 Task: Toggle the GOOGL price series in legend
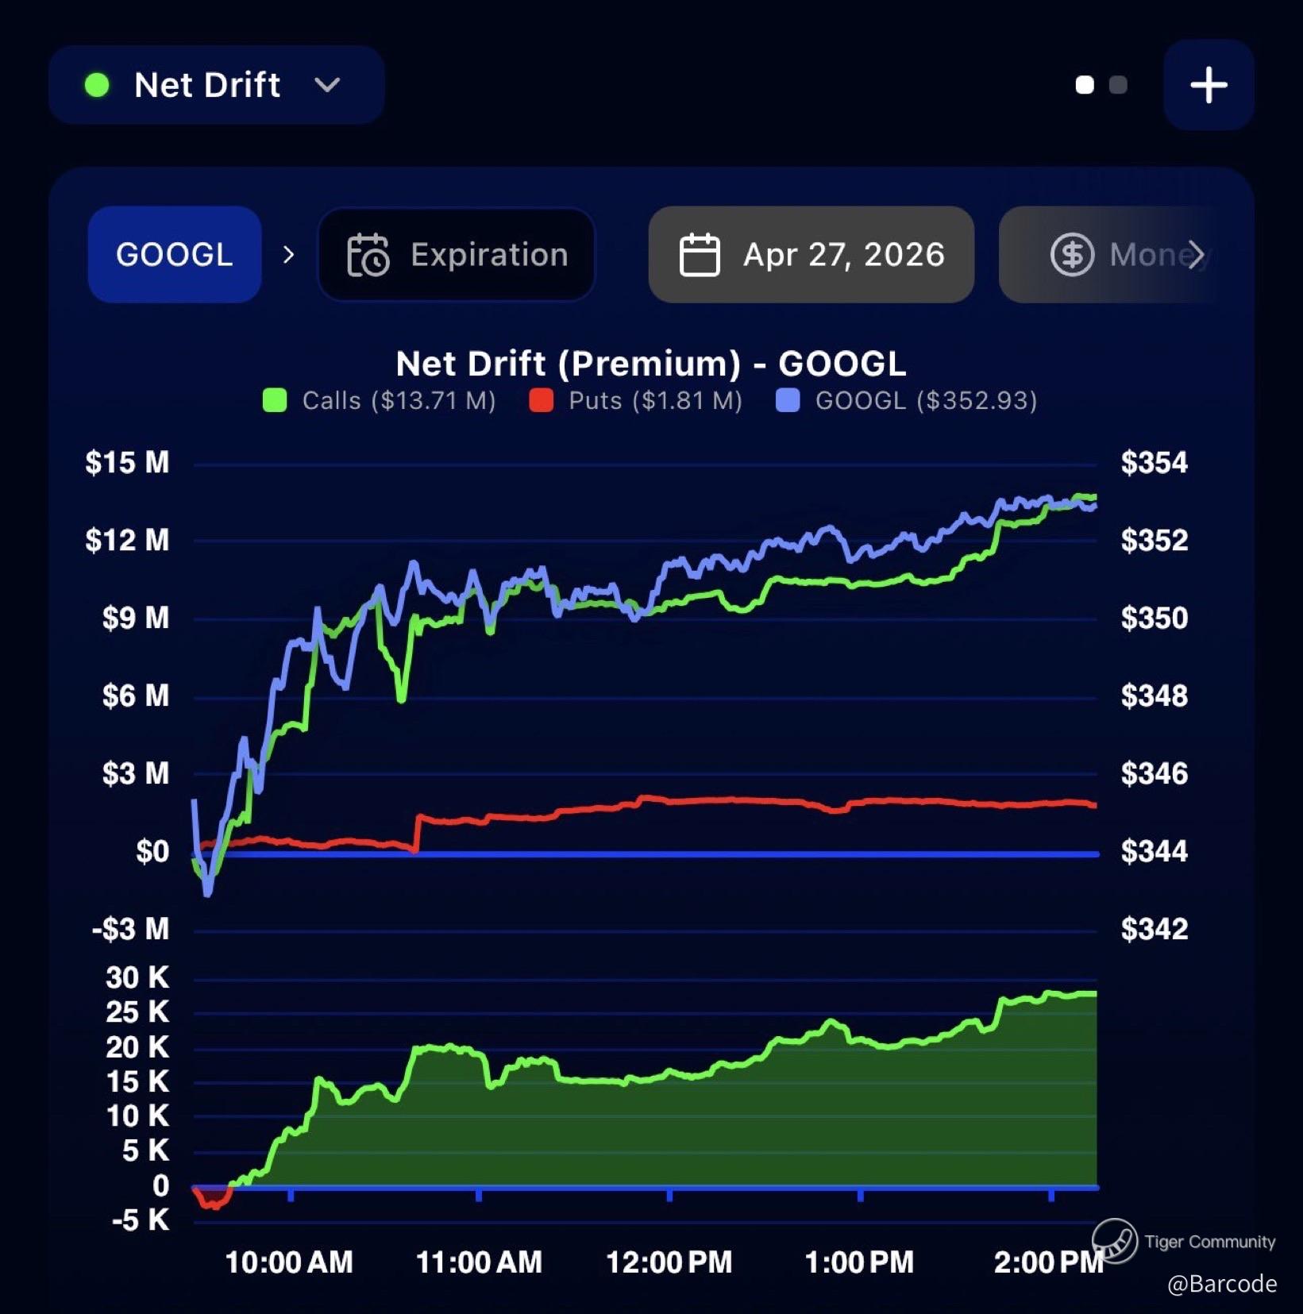point(907,400)
